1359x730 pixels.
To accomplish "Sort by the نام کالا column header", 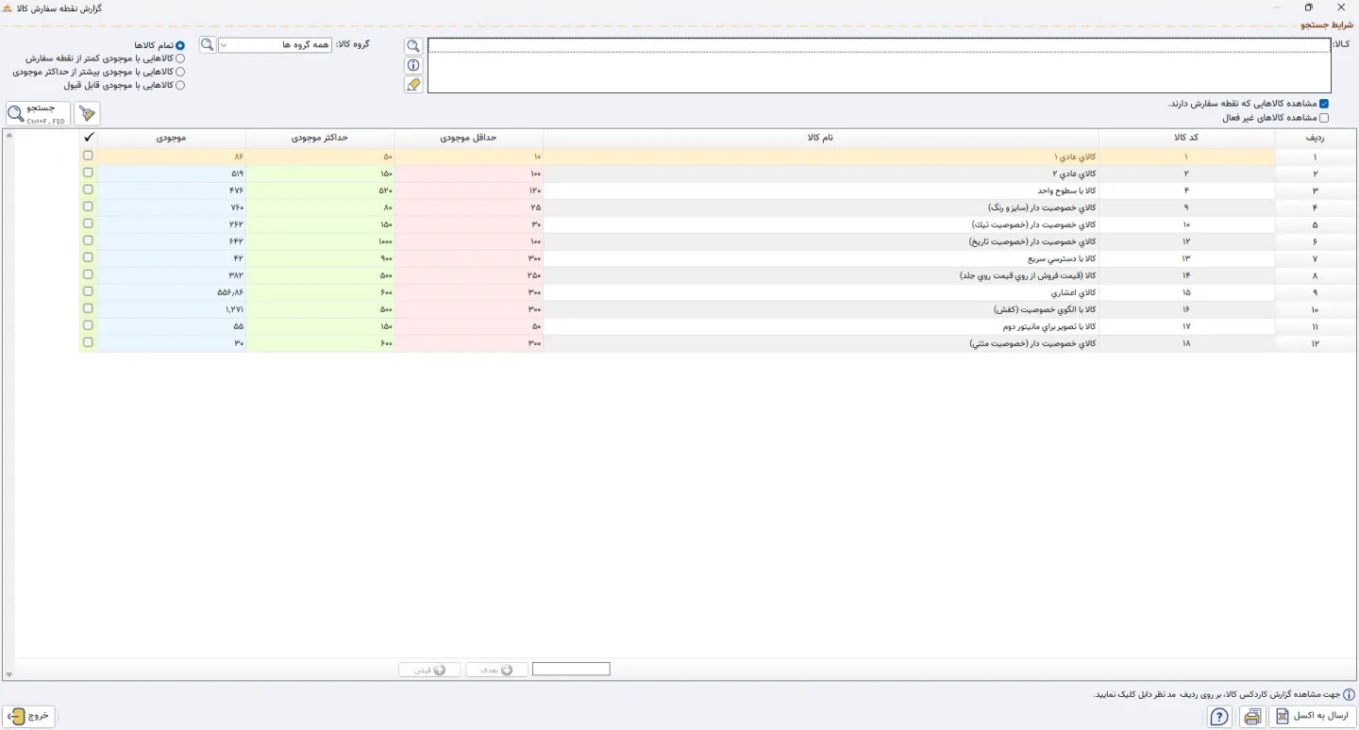I will click(820, 138).
